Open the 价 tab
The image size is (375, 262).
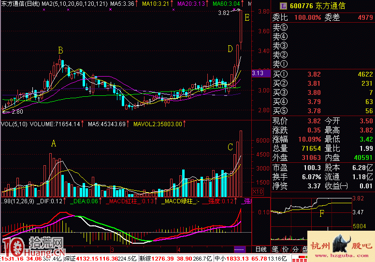click(x=285, y=249)
